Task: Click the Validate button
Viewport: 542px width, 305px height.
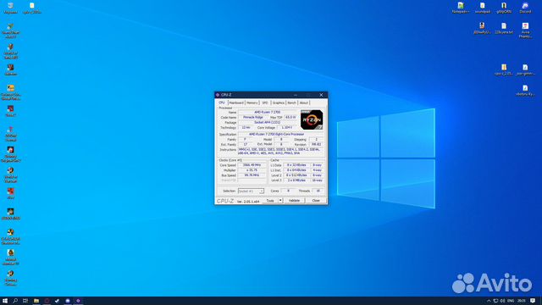Action: point(294,201)
